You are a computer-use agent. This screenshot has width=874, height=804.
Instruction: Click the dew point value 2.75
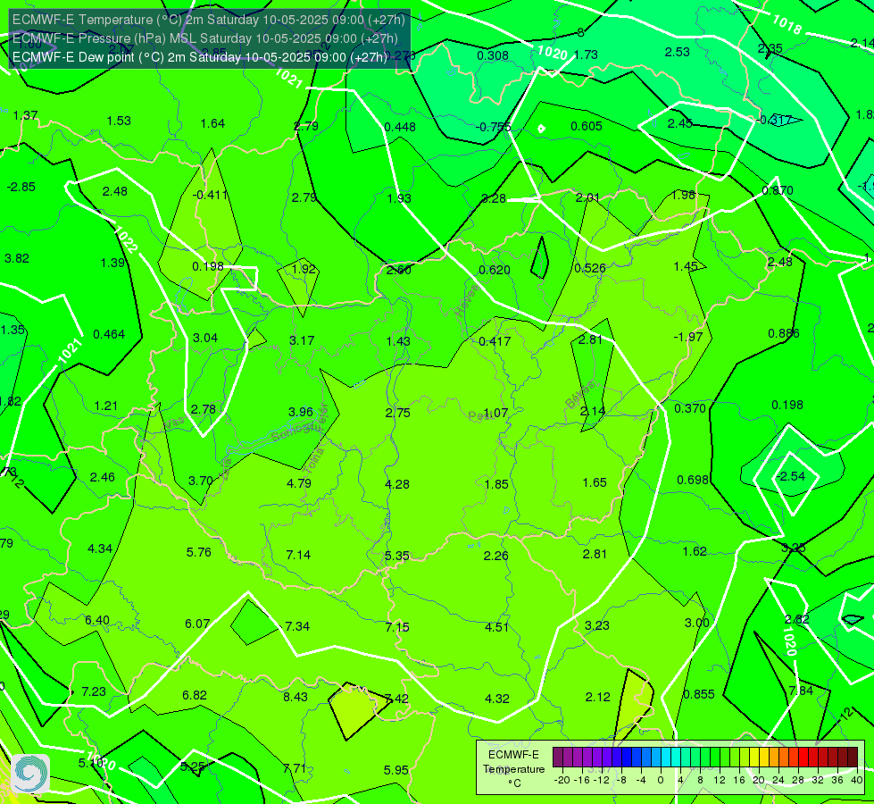point(398,413)
